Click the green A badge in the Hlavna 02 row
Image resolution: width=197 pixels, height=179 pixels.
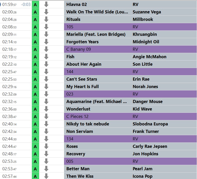pos(35,5)
